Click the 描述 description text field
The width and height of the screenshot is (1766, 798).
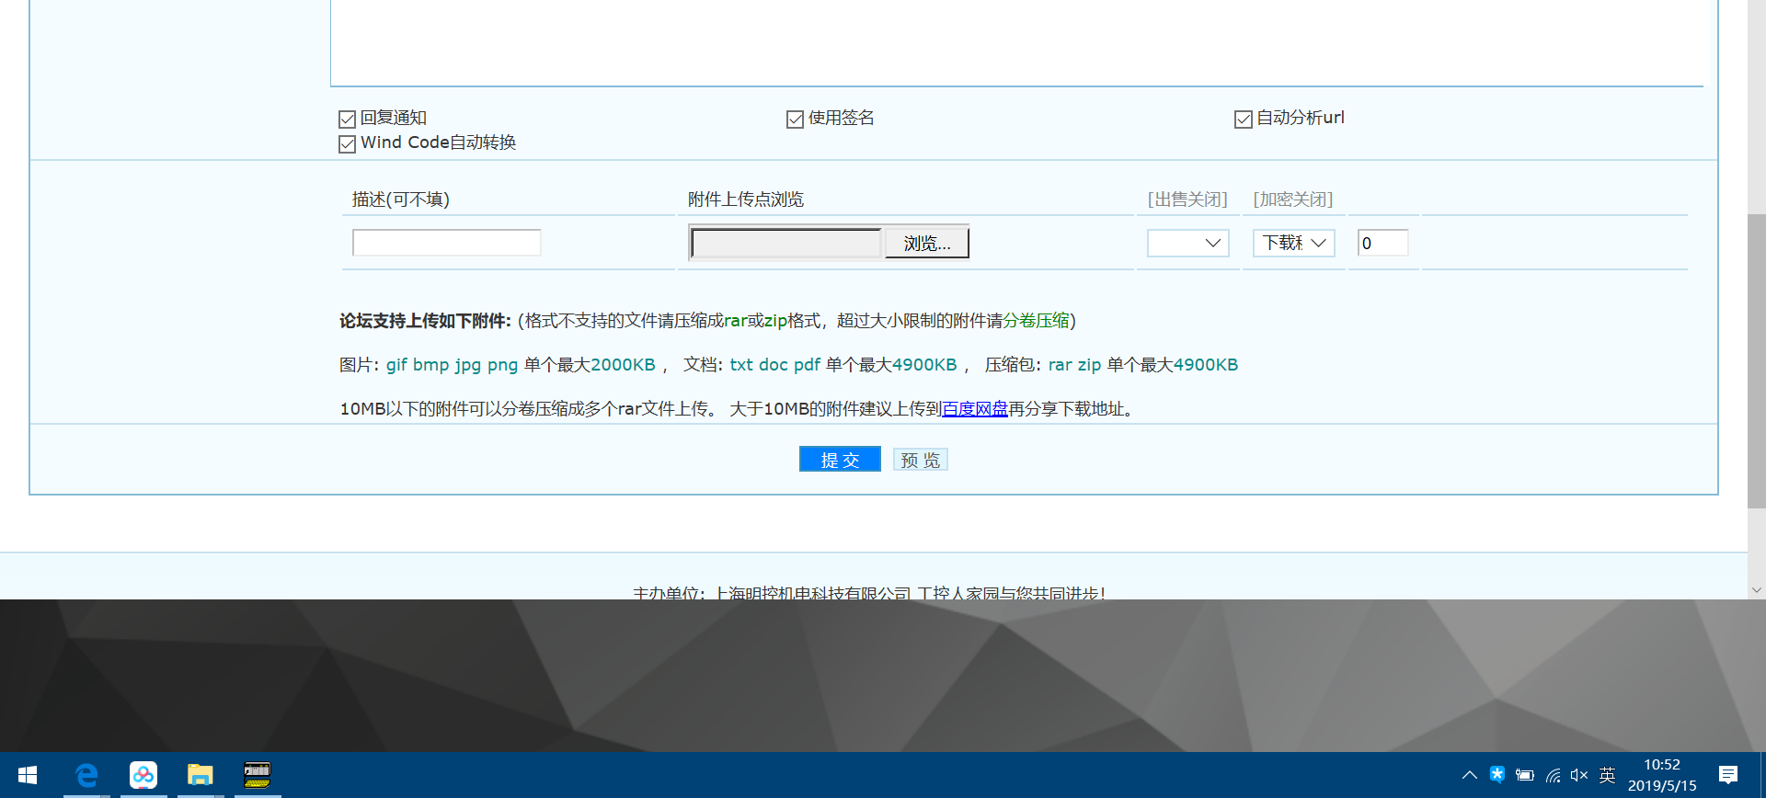tap(446, 243)
